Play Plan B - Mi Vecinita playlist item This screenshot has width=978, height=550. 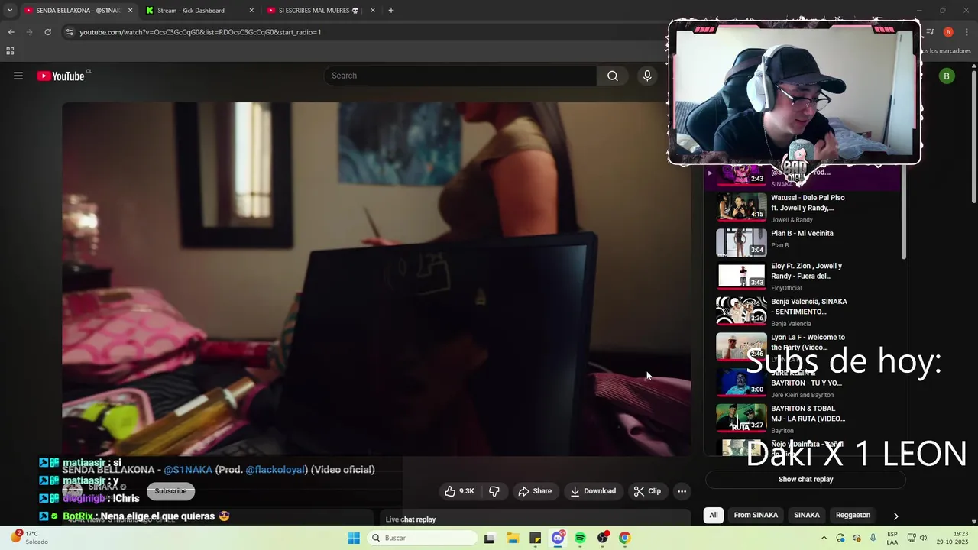[802, 241]
